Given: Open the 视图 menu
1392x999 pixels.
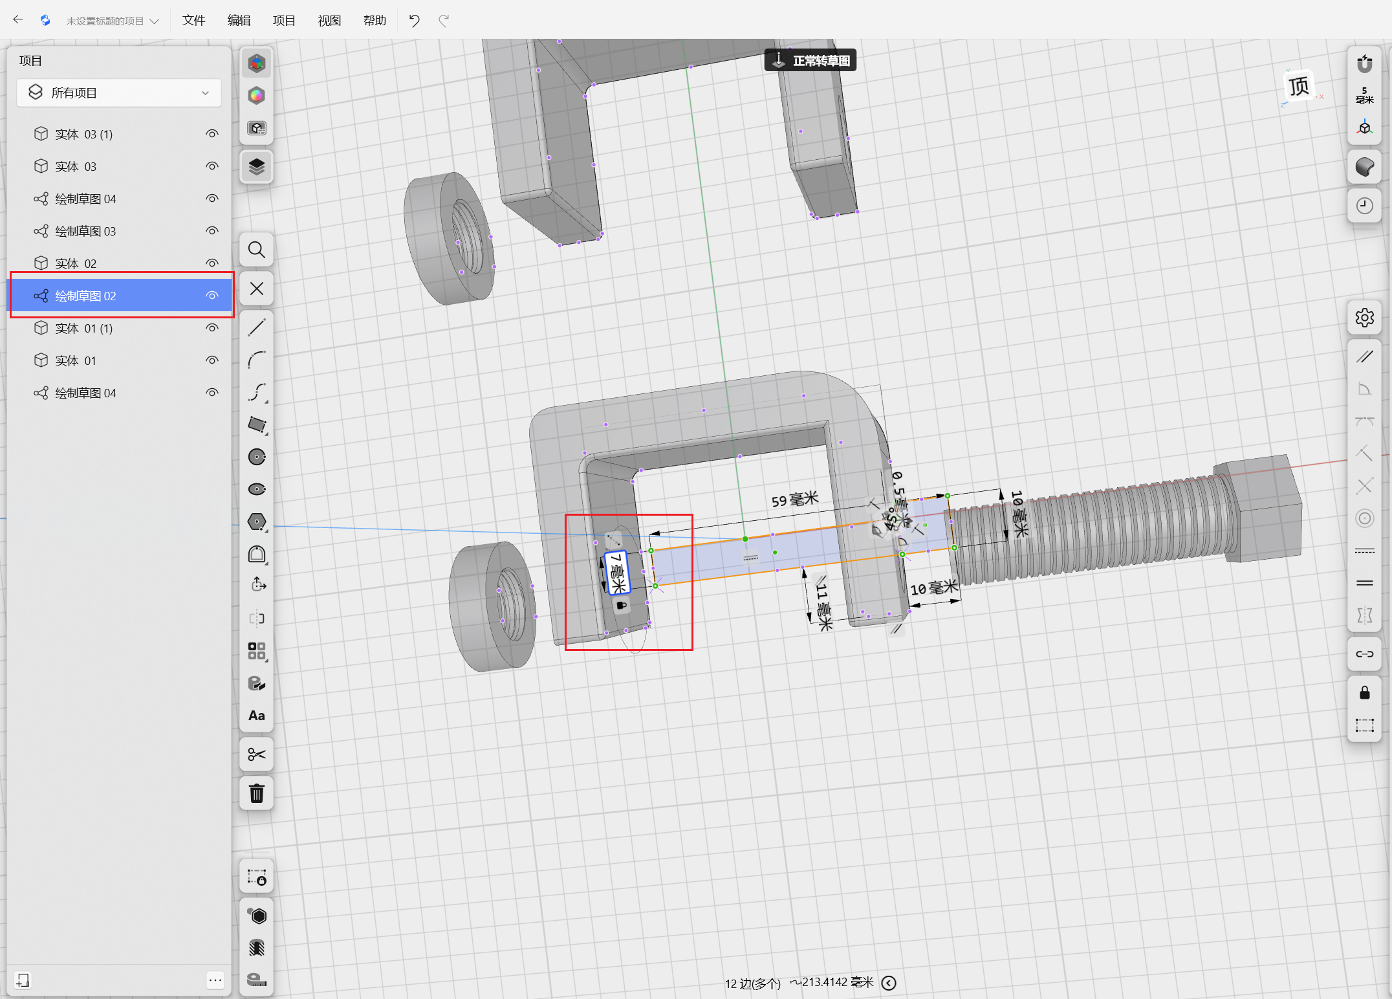Looking at the screenshot, I should tap(329, 21).
